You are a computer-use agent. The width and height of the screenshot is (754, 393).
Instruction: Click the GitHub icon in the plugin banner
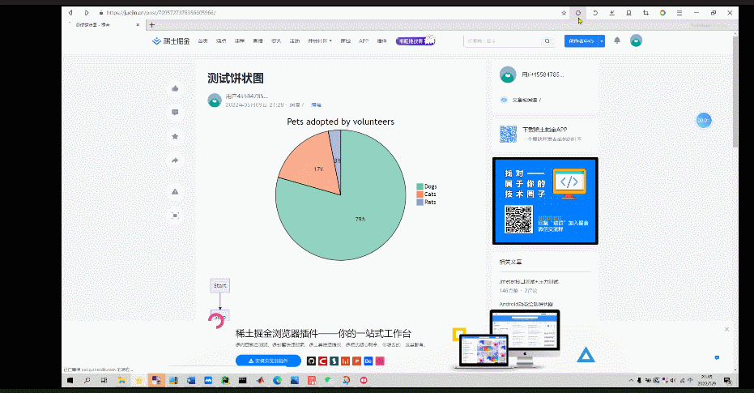pos(311,361)
